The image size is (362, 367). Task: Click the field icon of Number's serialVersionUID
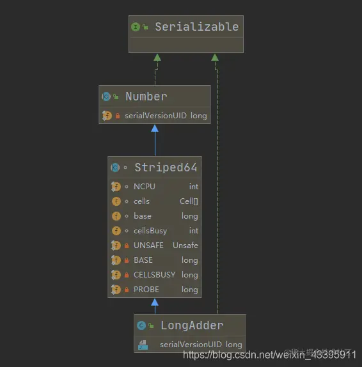click(107, 116)
